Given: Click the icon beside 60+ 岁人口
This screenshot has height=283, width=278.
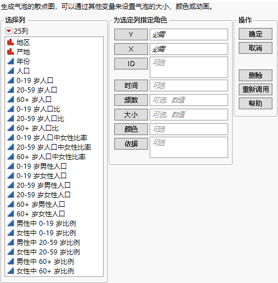Looking at the screenshot, I should [11, 99].
